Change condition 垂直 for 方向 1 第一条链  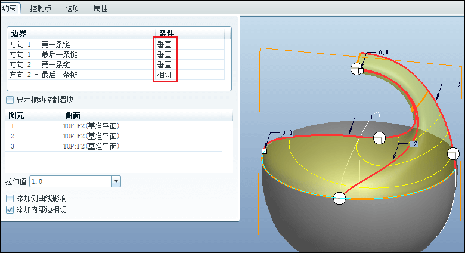click(165, 44)
